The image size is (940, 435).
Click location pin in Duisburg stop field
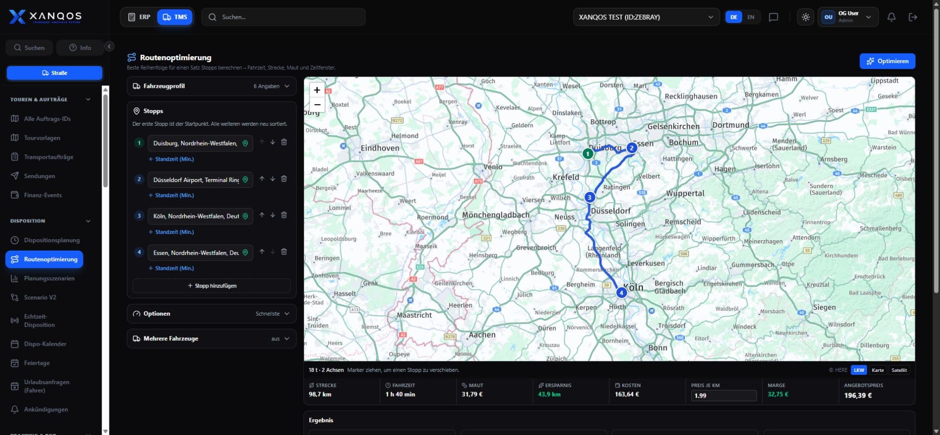(x=245, y=144)
